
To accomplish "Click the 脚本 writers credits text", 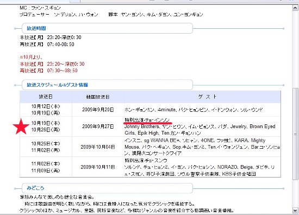I will click(x=155, y=15).
